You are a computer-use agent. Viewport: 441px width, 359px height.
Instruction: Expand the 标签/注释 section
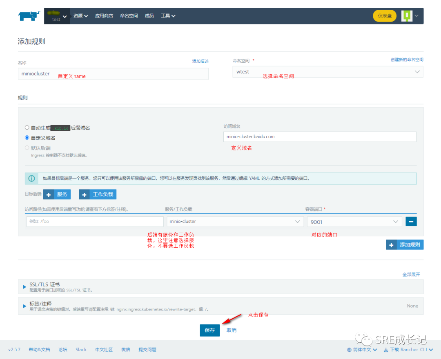click(221, 306)
